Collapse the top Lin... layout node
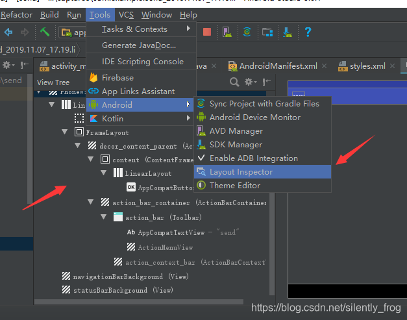The image size is (407, 320). (x=52, y=105)
